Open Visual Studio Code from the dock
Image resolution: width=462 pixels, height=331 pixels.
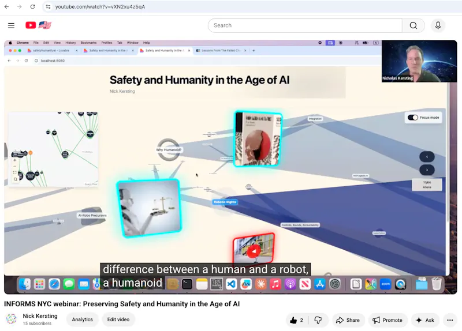click(232, 284)
